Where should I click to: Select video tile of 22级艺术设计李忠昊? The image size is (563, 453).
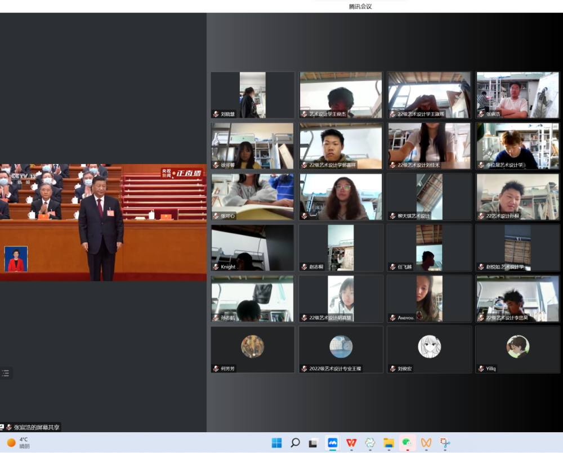point(517,298)
